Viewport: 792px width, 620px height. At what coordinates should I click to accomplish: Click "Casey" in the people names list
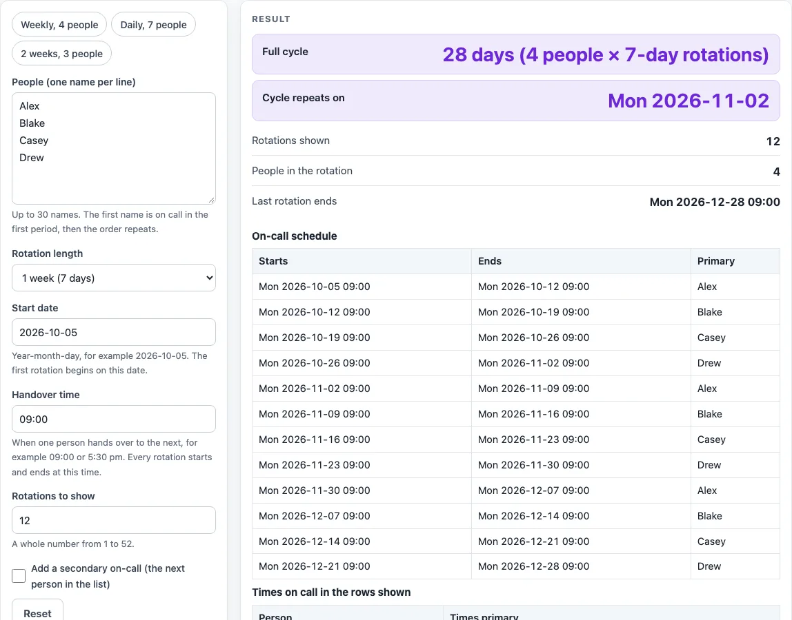point(34,141)
